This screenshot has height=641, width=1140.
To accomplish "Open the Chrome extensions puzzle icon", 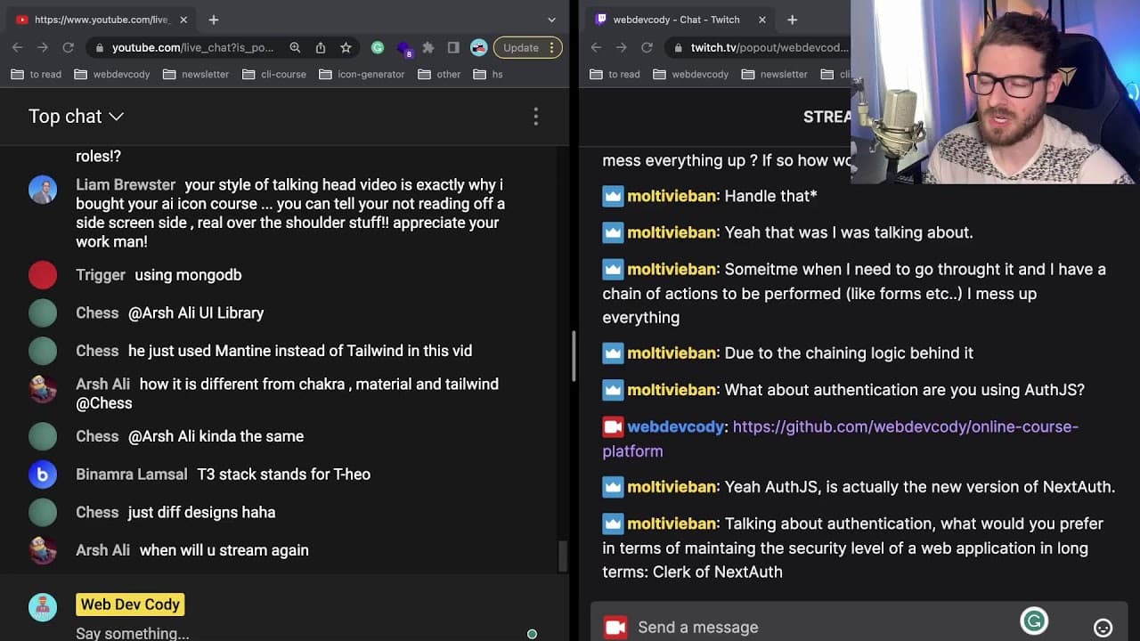I will 428,48.
